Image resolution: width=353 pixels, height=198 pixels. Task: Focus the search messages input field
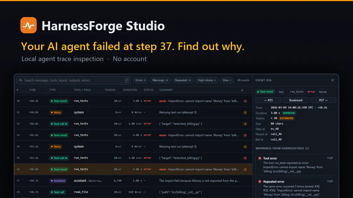(74, 80)
